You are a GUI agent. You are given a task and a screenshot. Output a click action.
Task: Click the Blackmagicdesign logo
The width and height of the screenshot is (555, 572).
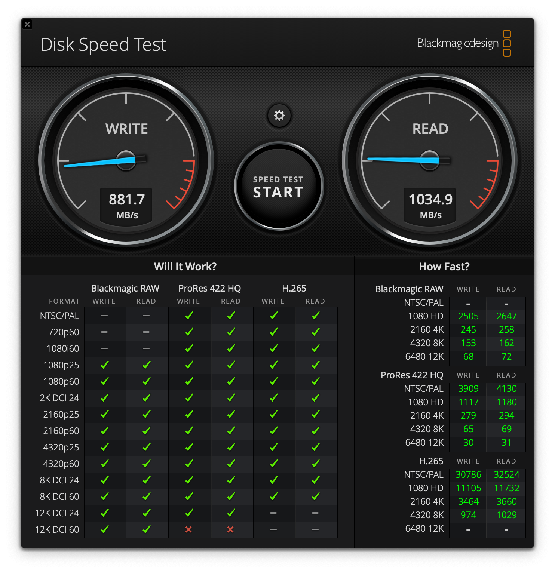(x=464, y=43)
